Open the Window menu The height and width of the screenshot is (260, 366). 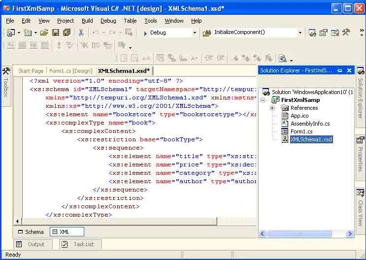(x=174, y=21)
